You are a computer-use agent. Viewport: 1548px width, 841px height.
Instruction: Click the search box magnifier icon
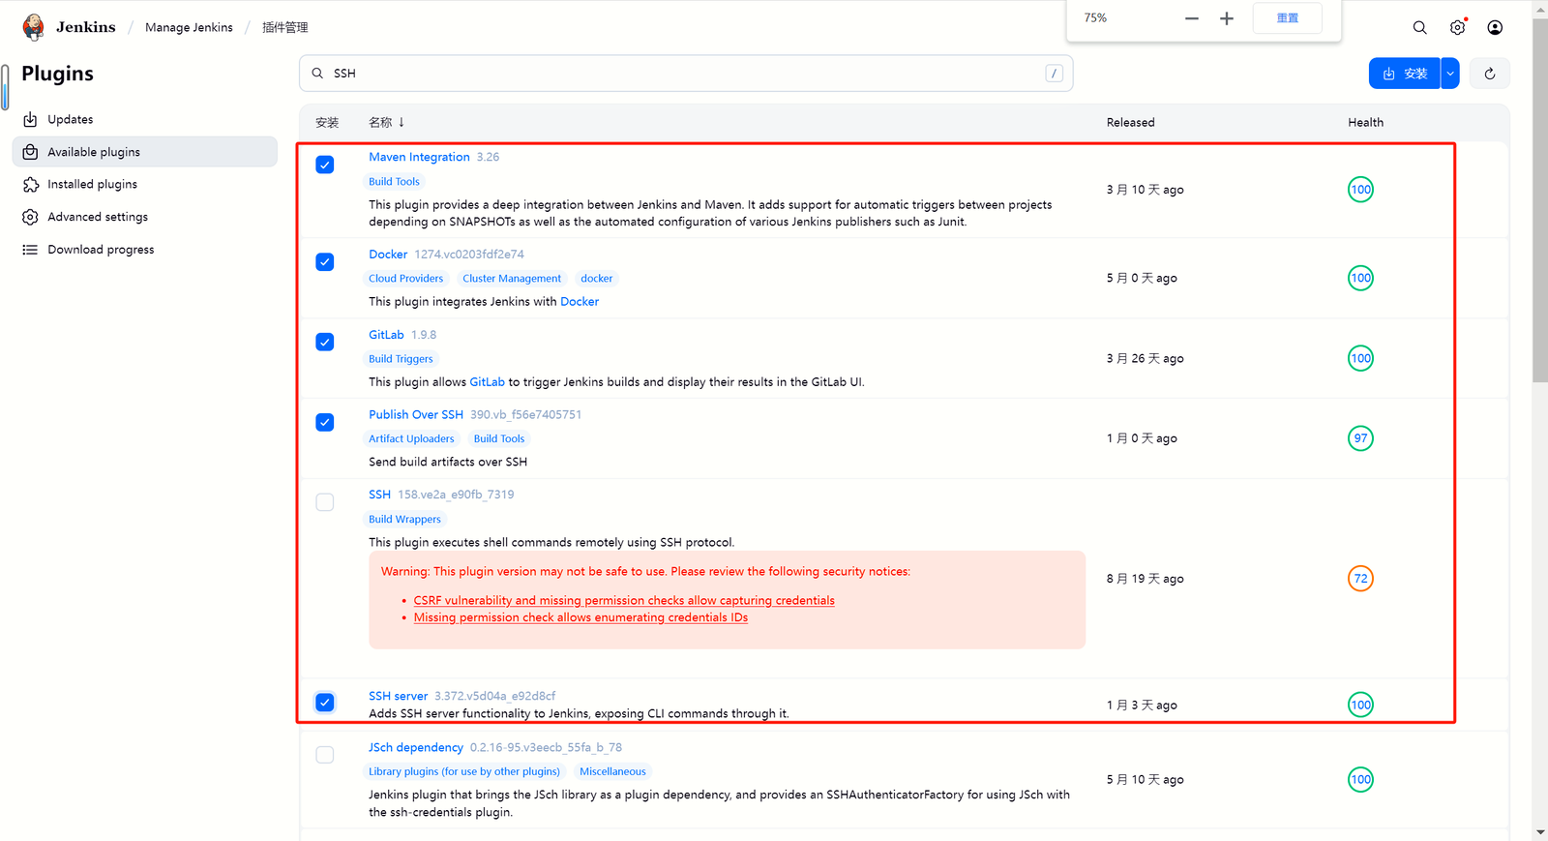pos(317,74)
